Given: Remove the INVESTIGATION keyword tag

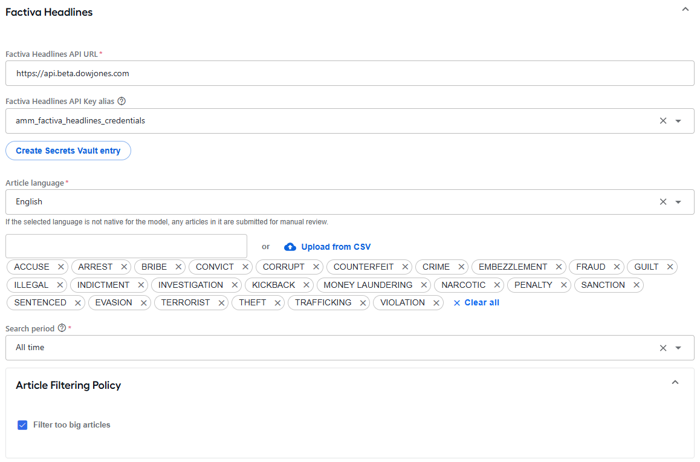Looking at the screenshot, I should 235,285.
